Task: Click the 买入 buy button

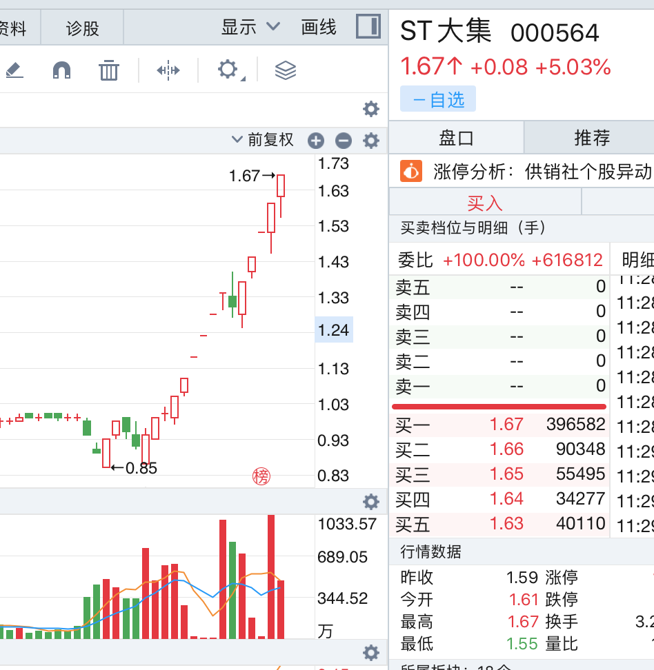Action: pyautogui.click(x=484, y=203)
